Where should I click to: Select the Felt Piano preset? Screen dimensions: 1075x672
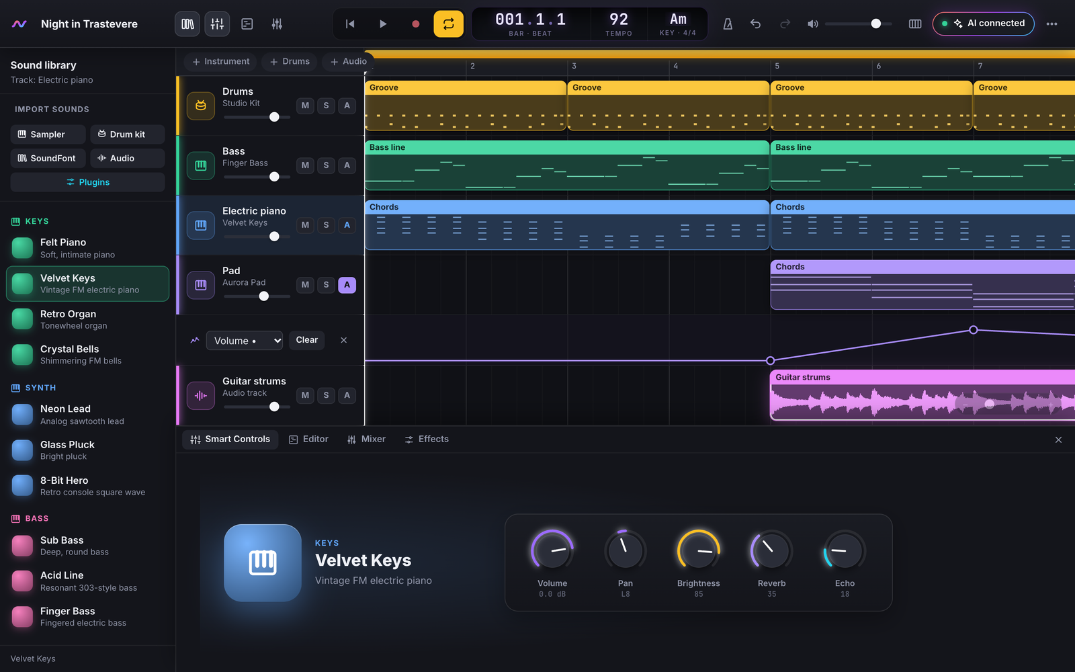click(88, 248)
